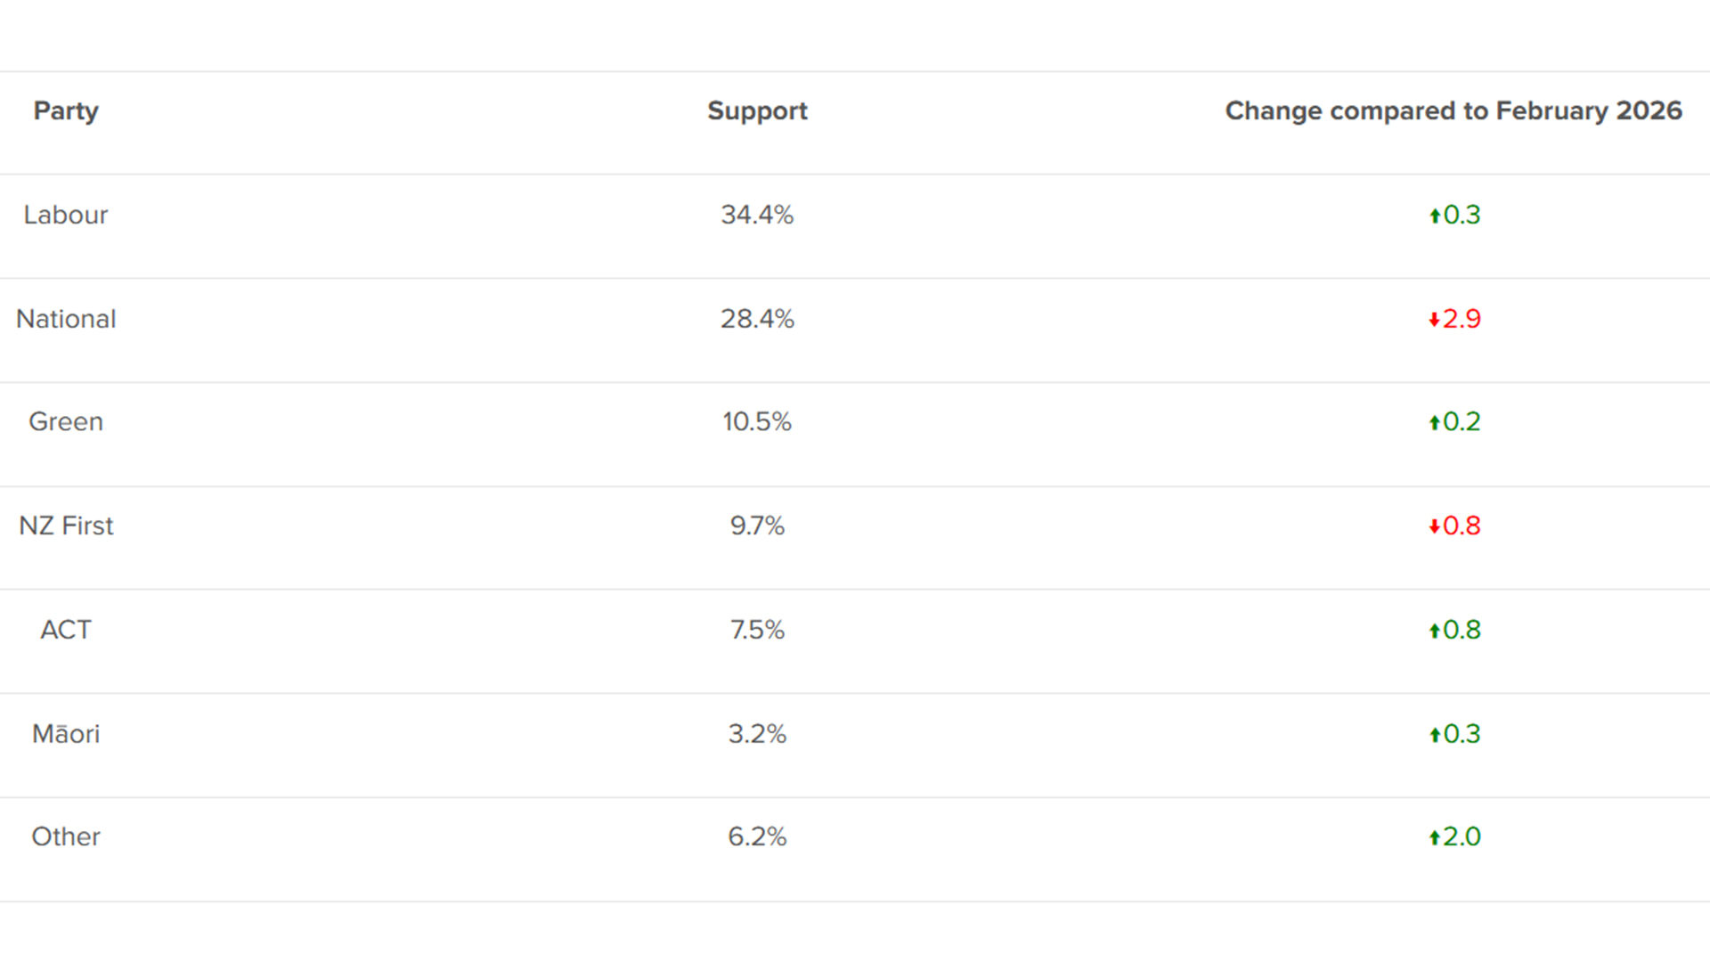The width and height of the screenshot is (1710, 962).
Task: Click the 2.0 change value for Other
Action: pos(1462,836)
